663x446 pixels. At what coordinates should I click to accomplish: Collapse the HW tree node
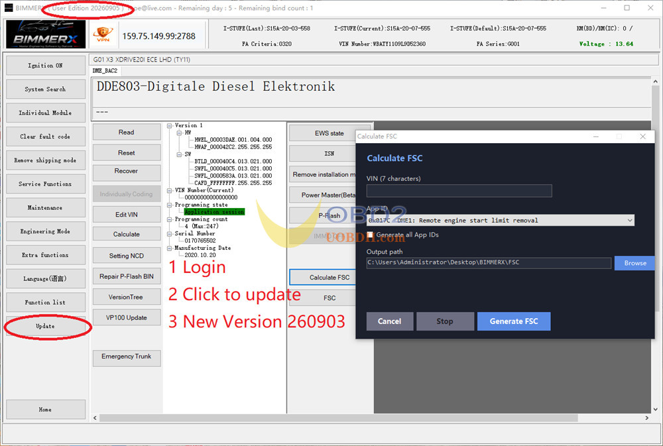(179, 133)
